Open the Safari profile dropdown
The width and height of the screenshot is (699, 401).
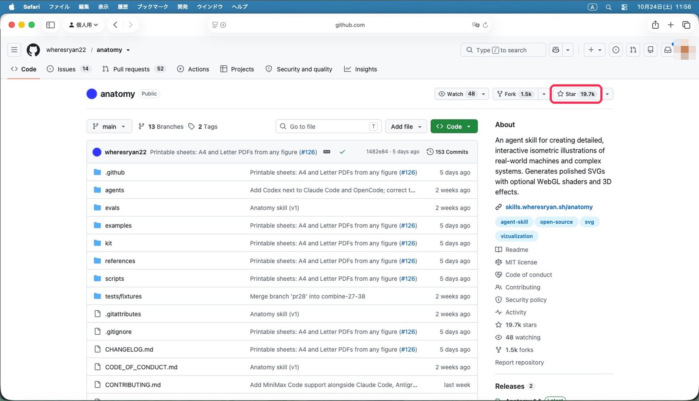(83, 25)
